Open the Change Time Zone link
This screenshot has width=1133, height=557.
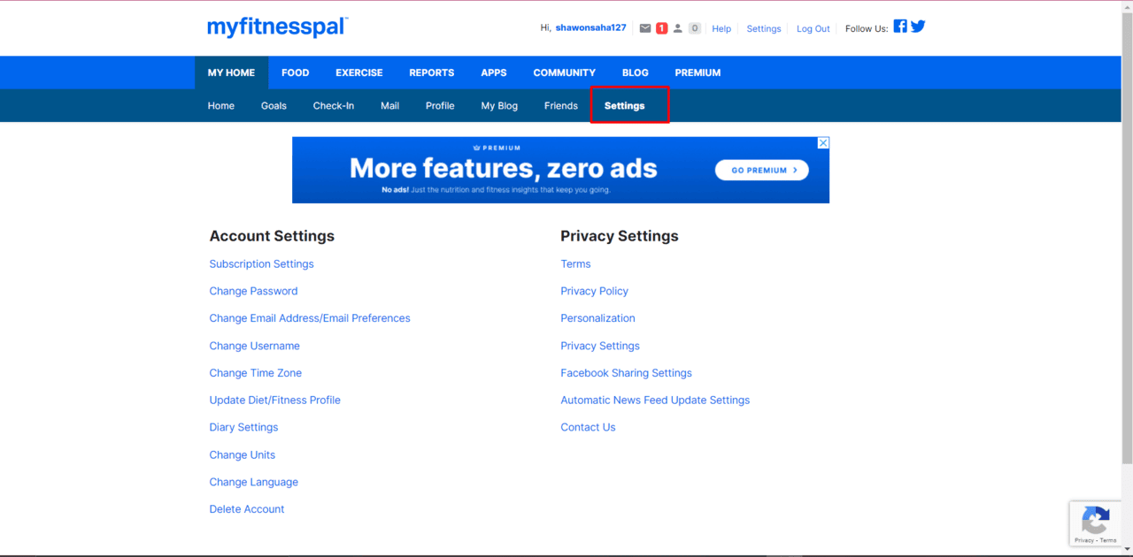click(256, 373)
